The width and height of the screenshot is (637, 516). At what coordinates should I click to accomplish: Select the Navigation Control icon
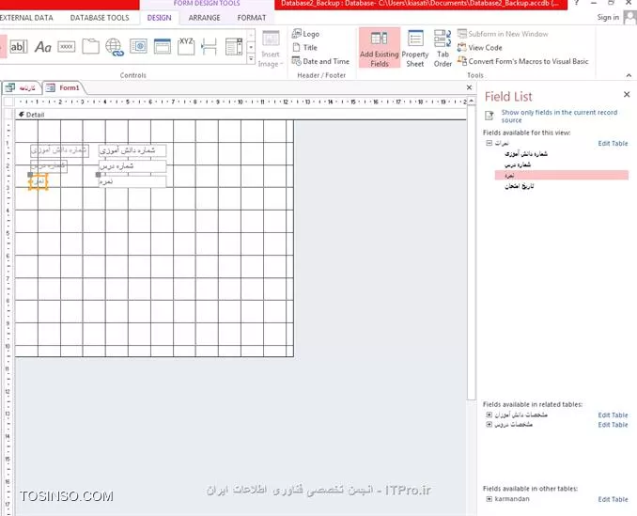click(163, 47)
